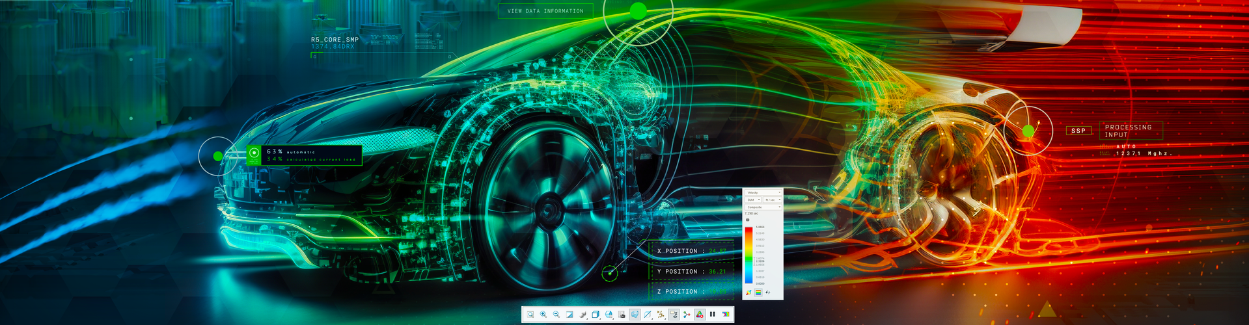Image resolution: width=1249 pixels, height=325 pixels.
Task: Expand the Composite dropdown
Action: pos(763,207)
